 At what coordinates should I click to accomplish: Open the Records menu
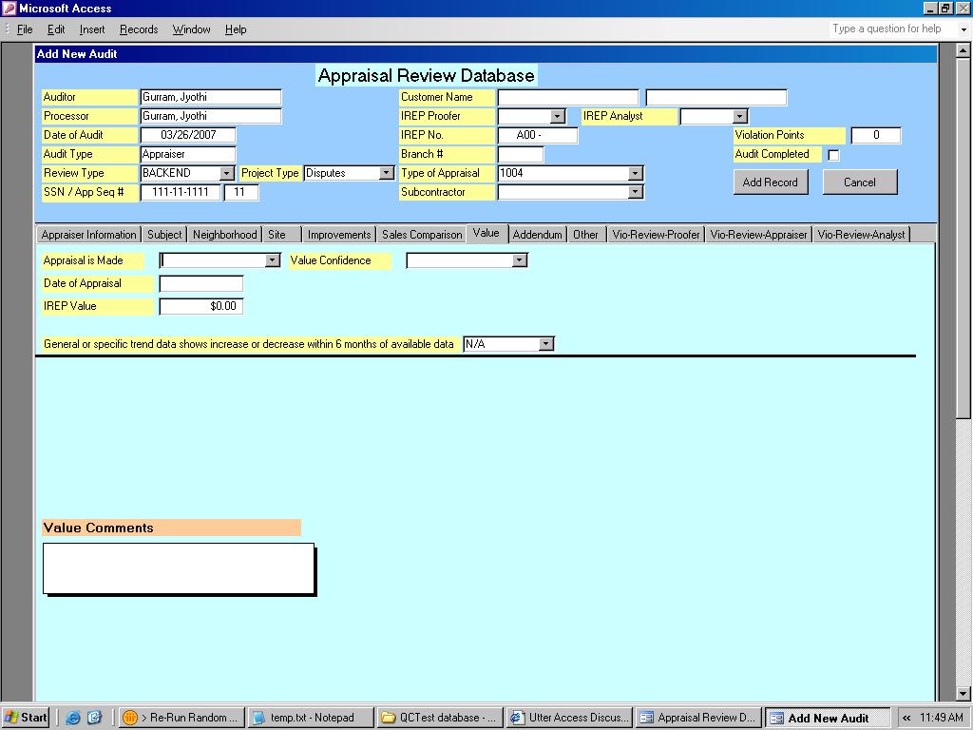click(139, 29)
